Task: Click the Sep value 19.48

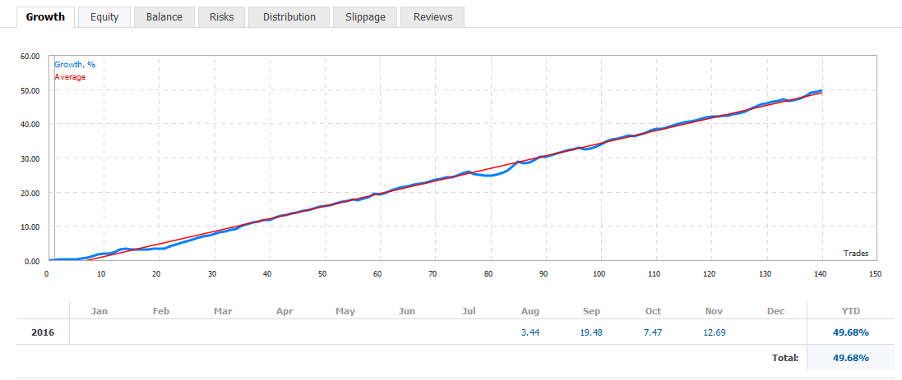Action: (591, 332)
